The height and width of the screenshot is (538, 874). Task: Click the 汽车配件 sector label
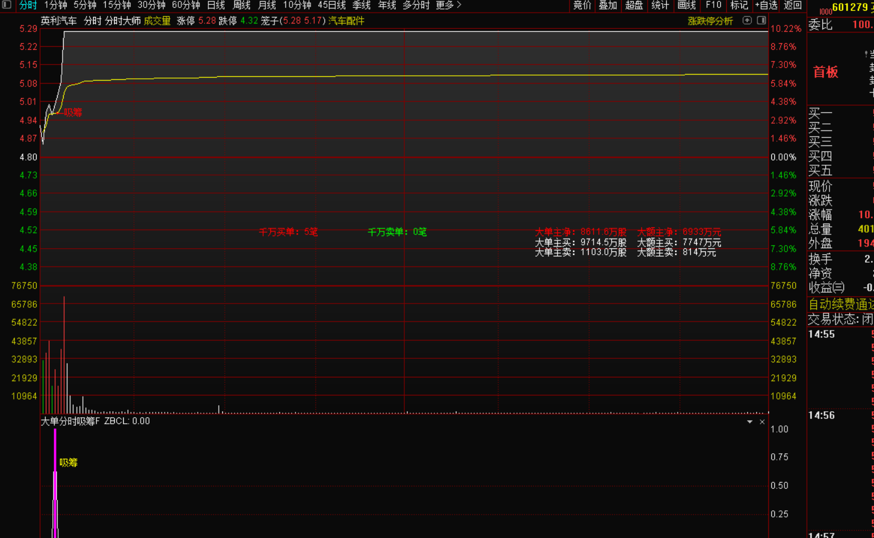[x=346, y=21]
